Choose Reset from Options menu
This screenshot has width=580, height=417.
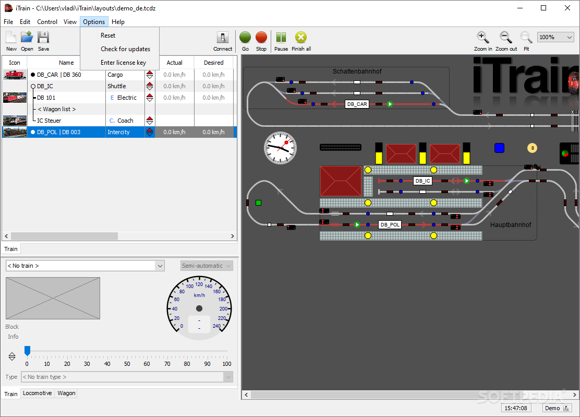(120, 35)
